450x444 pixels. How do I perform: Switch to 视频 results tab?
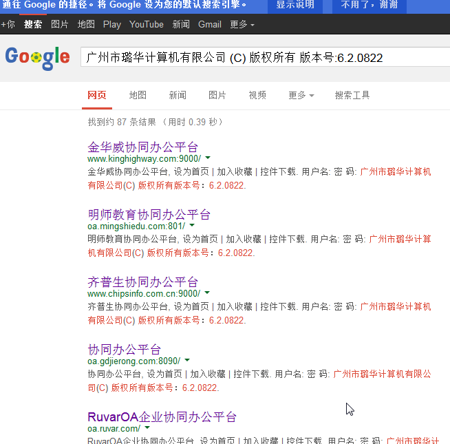[257, 95]
